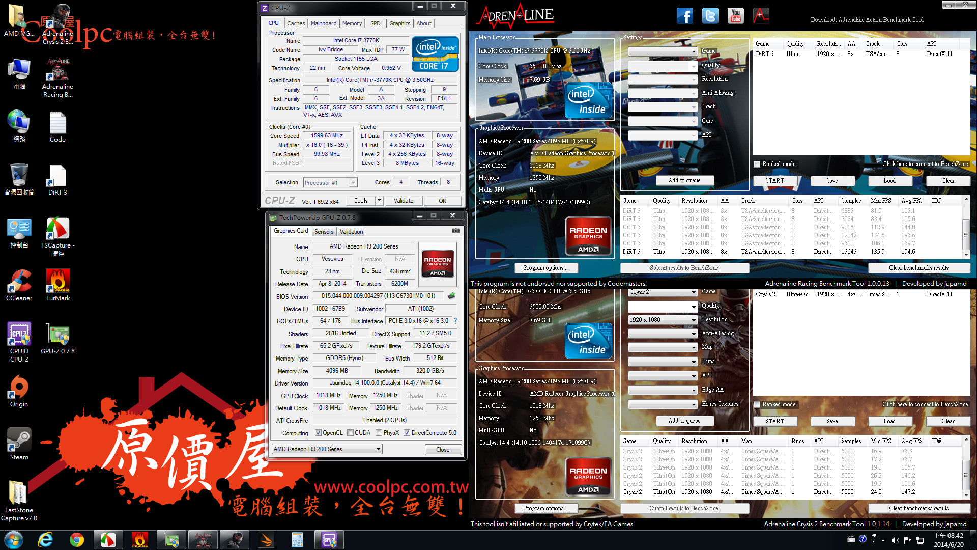Expand the Edge AA dropdown
The width and height of the screenshot is (977, 550).
663,390
